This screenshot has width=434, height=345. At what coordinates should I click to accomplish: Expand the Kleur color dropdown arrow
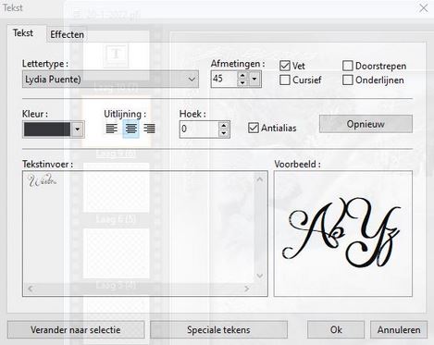pyautogui.click(x=78, y=129)
